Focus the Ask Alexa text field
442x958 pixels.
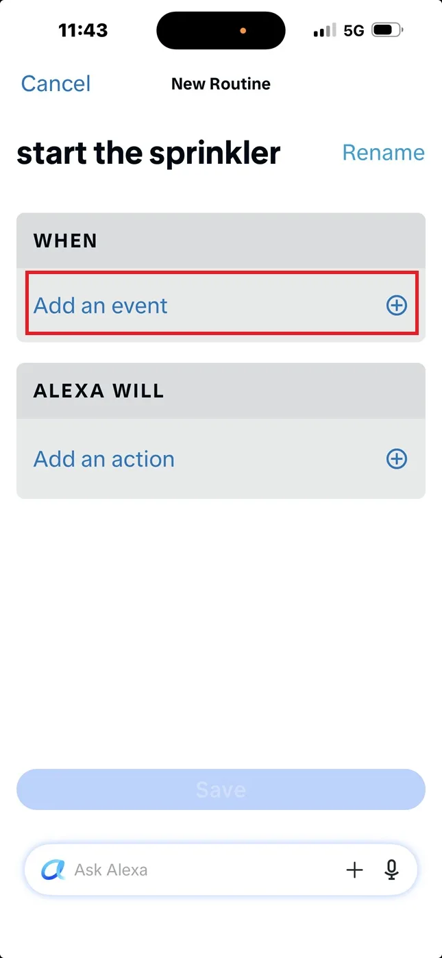[x=206, y=870]
